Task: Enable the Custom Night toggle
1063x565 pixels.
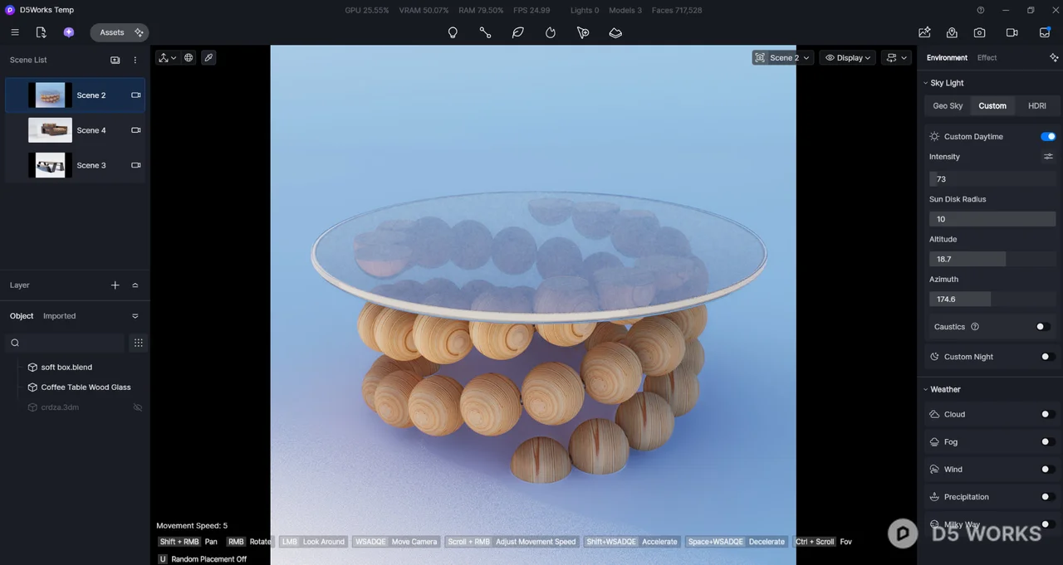Action: pyautogui.click(x=1048, y=357)
